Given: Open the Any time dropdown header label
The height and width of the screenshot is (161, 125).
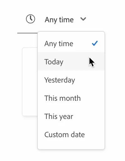Looking at the screenshot, I should 59,20.
